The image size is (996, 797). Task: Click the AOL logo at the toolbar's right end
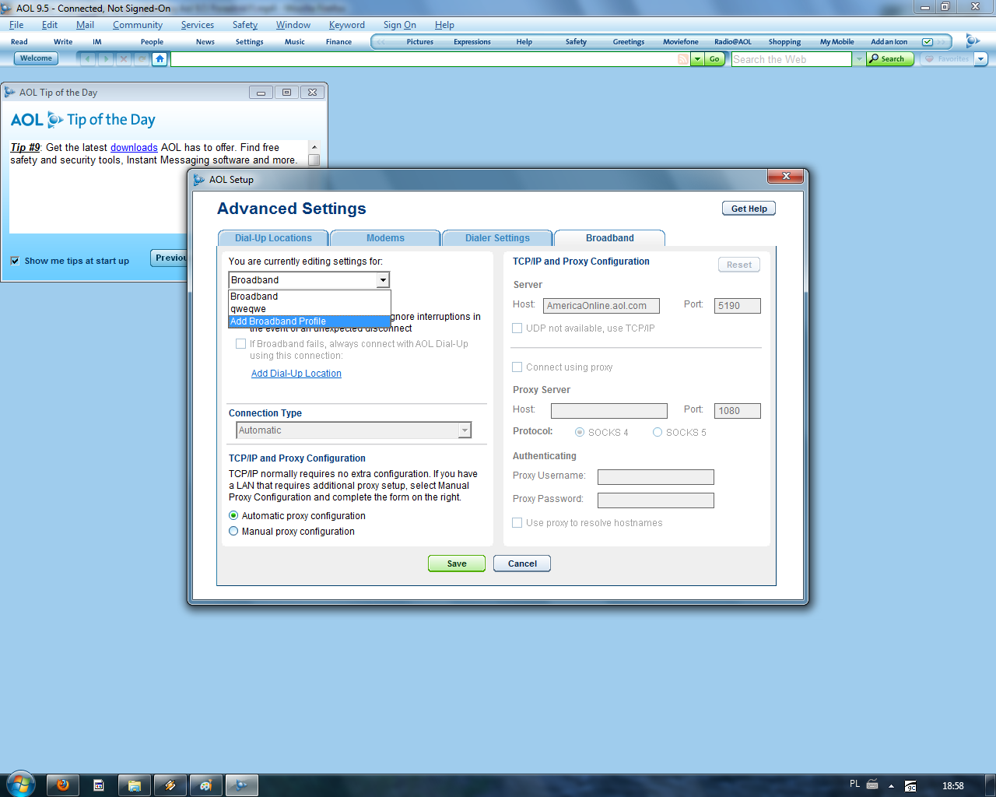[972, 40]
